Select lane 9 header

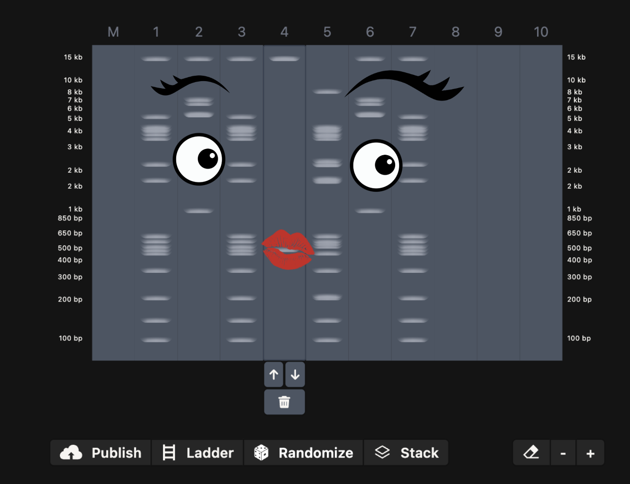pyautogui.click(x=498, y=32)
